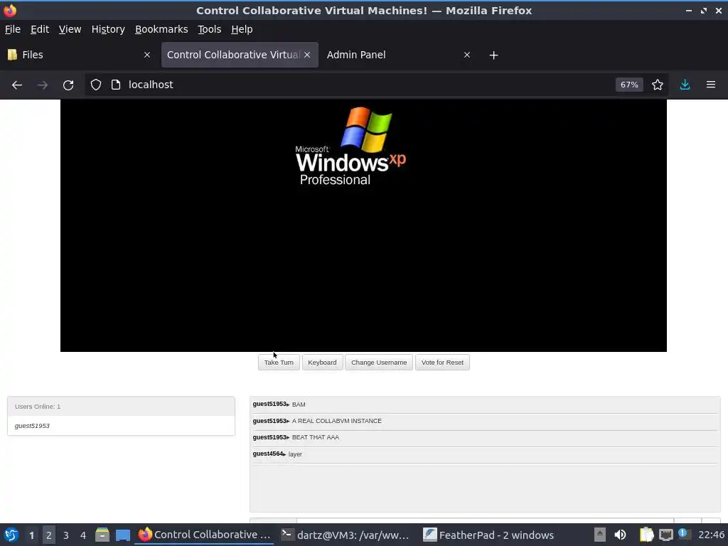Open the Firefox hamburger menu
Viewport: 728px width, 546px height.
(x=710, y=85)
